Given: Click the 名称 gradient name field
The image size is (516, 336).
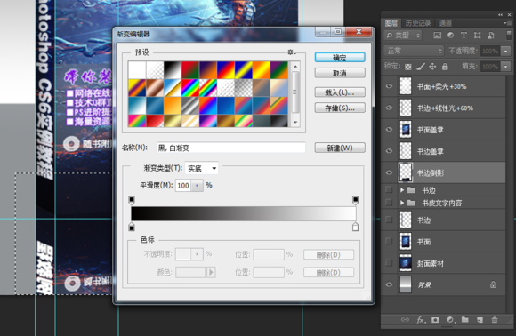Looking at the screenshot, I should [x=230, y=148].
